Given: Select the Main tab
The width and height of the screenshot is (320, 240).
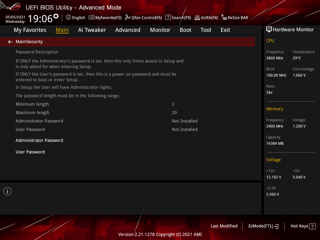Looking at the screenshot, I should point(62,30).
